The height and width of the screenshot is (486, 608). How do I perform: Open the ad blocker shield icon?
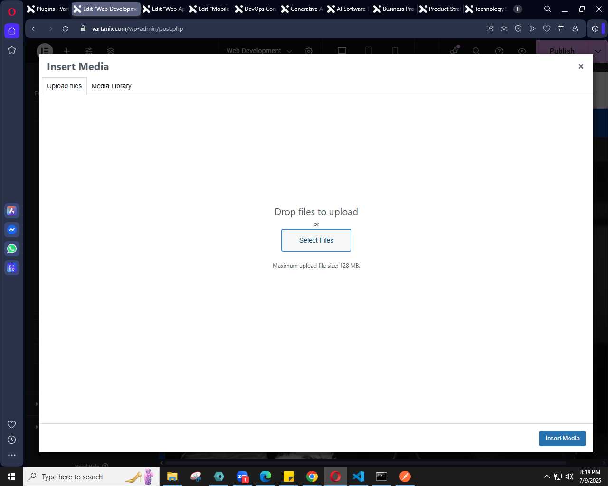tap(518, 29)
